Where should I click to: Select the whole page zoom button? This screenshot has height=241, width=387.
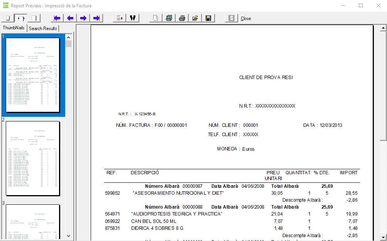(x=8, y=18)
